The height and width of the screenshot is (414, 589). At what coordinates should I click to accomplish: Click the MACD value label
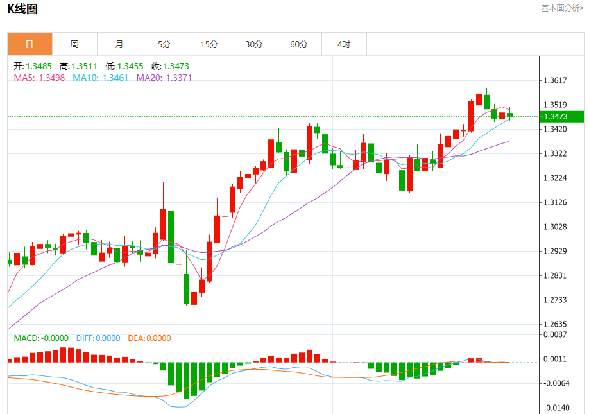click(x=41, y=338)
